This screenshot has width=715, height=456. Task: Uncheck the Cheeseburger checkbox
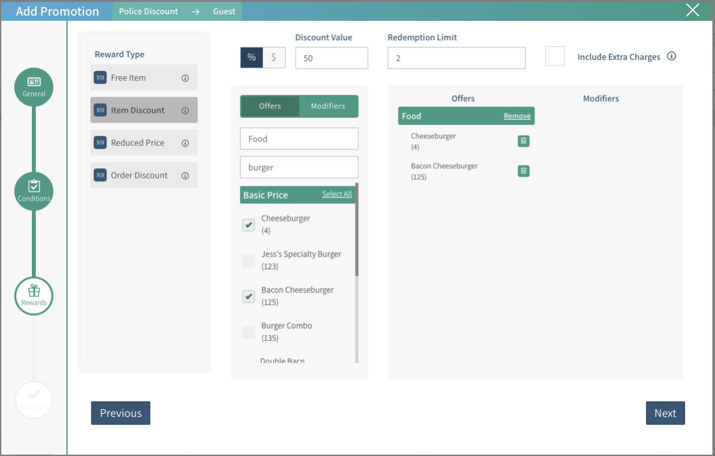point(249,225)
